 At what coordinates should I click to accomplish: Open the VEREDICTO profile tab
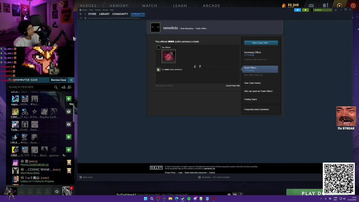(138, 14)
